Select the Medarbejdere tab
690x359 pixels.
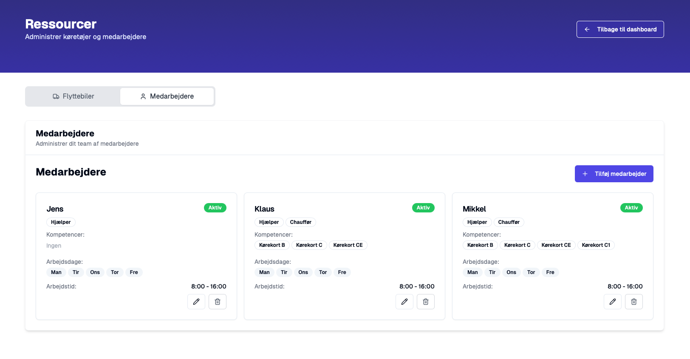coord(167,96)
